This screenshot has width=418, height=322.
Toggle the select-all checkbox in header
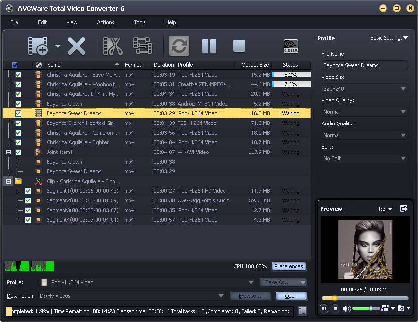pyautogui.click(x=15, y=65)
